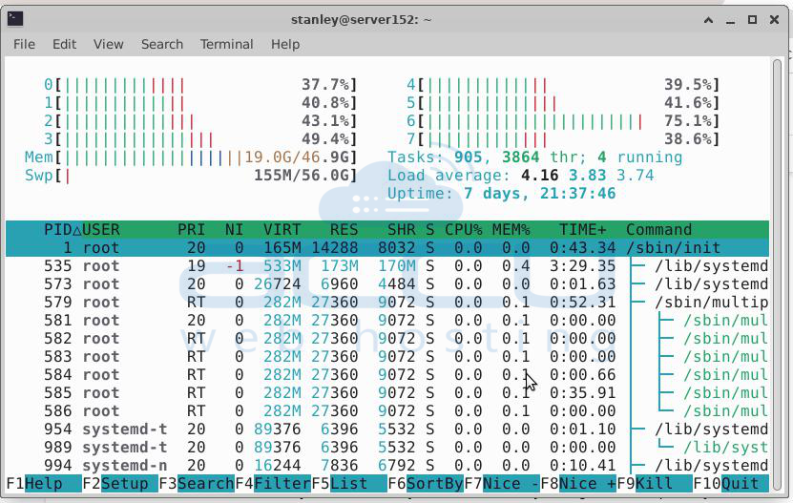Sort by the USER column header
The image size is (793, 503).
[101, 230]
